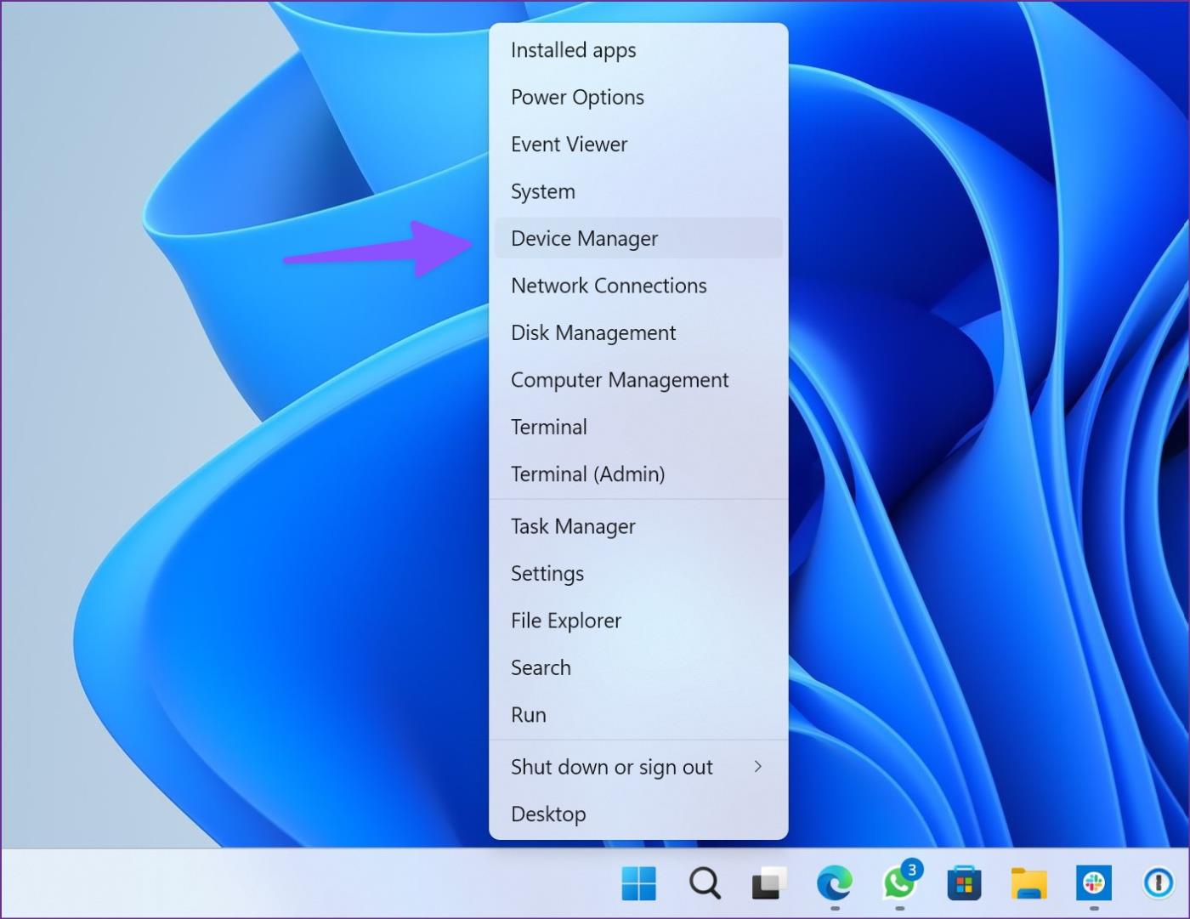
Task: Launch Microsoft Edge browser
Action: coord(834,884)
